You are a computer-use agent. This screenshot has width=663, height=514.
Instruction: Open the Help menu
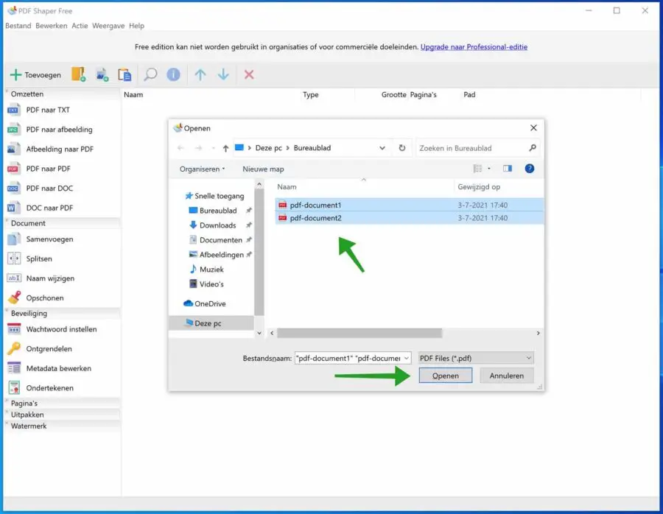pyautogui.click(x=136, y=26)
